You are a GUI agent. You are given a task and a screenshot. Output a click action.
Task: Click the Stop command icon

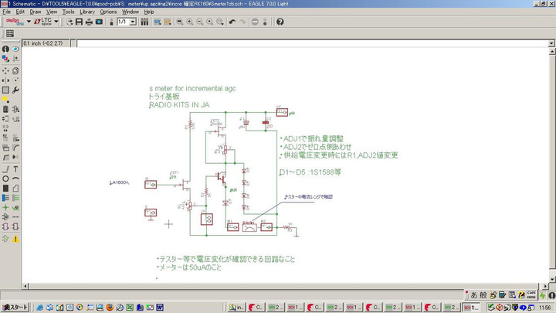click(x=256, y=22)
